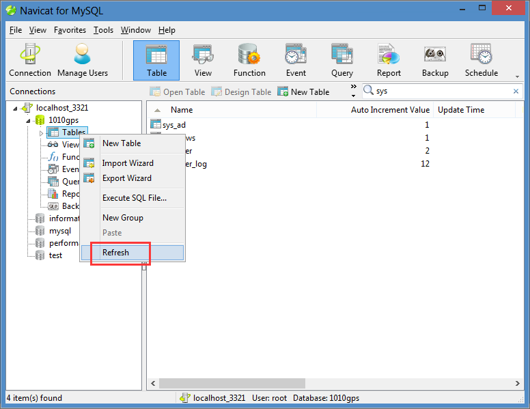This screenshot has width=530, height=409.
Task: Select the information_schema database
Action: coord(64,218)
